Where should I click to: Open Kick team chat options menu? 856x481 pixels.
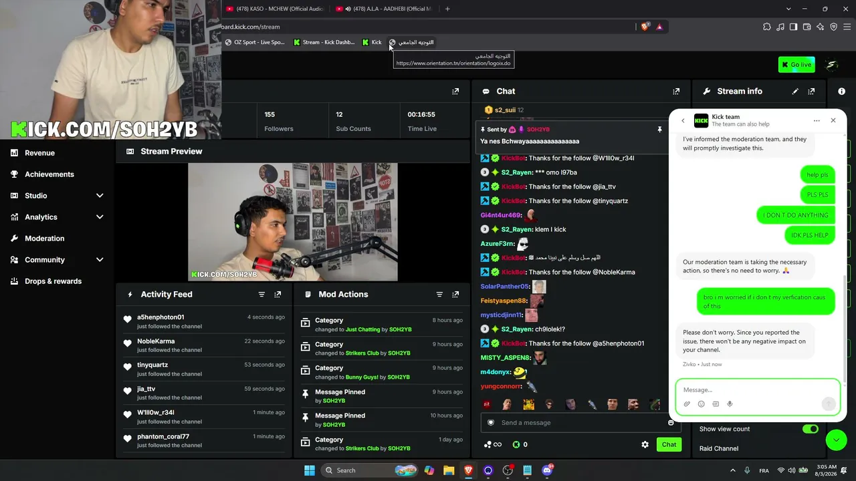pyautogui.click(x=817, y=121)
